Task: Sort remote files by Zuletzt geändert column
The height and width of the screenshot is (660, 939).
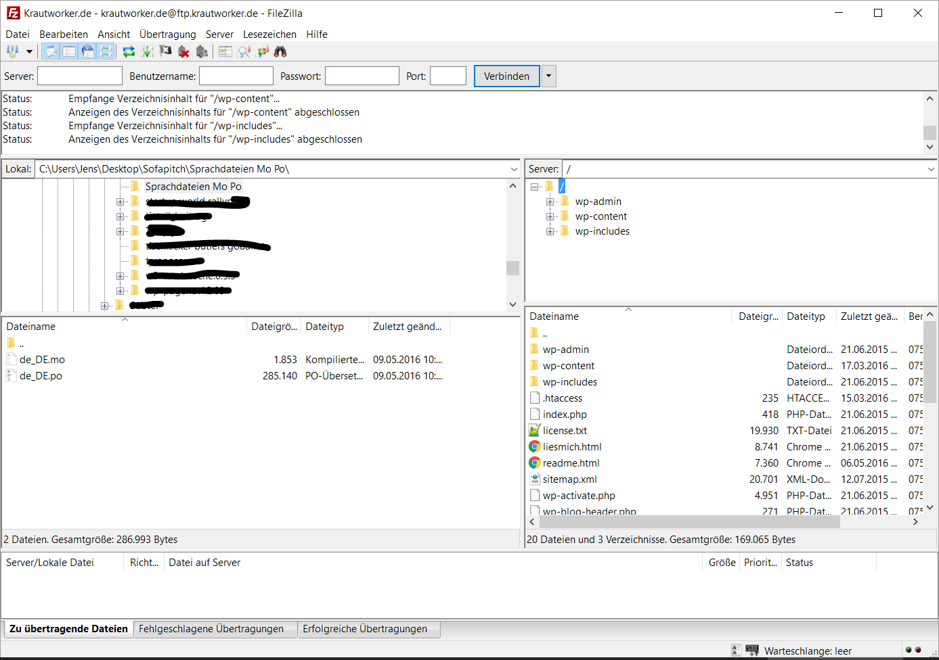Action: [x=869, y=316]
